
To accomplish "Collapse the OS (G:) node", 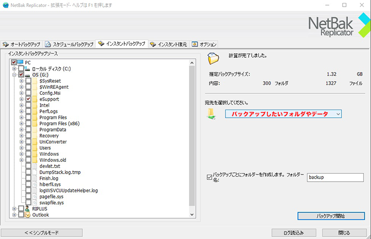I will click(14, 75).
